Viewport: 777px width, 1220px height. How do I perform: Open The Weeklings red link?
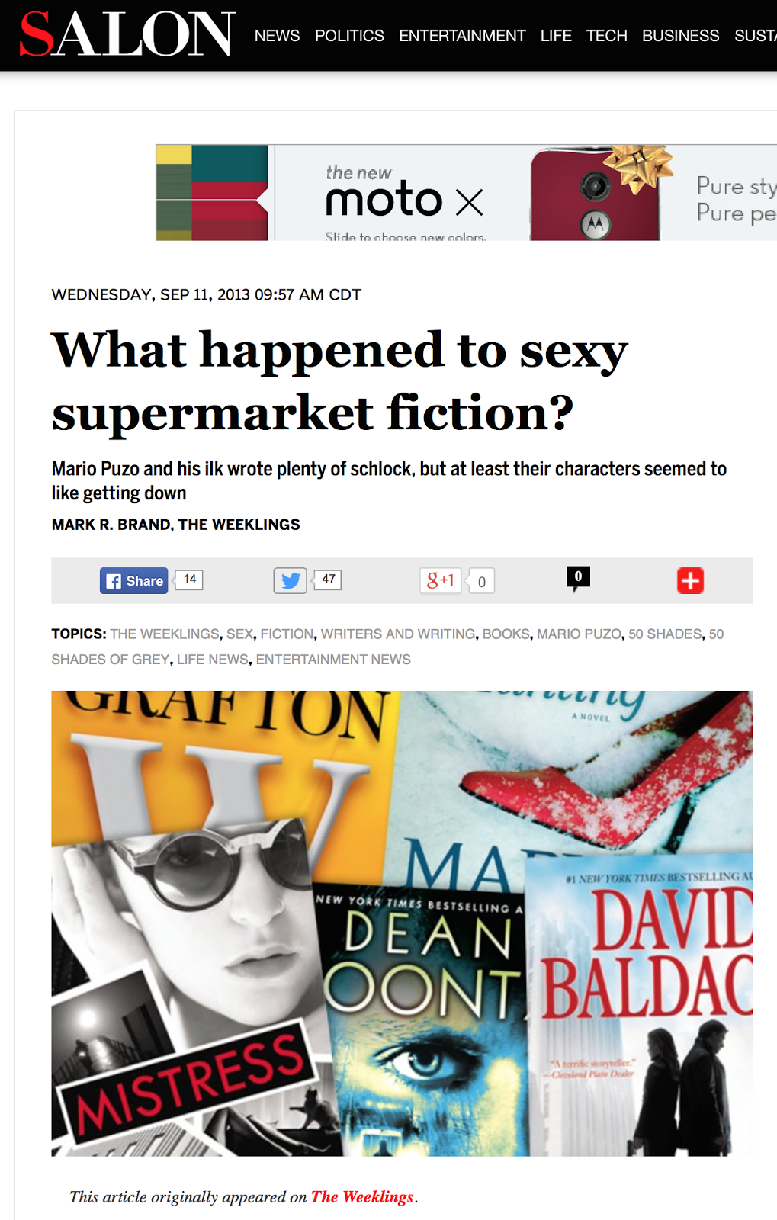[x=362, y=1197]
